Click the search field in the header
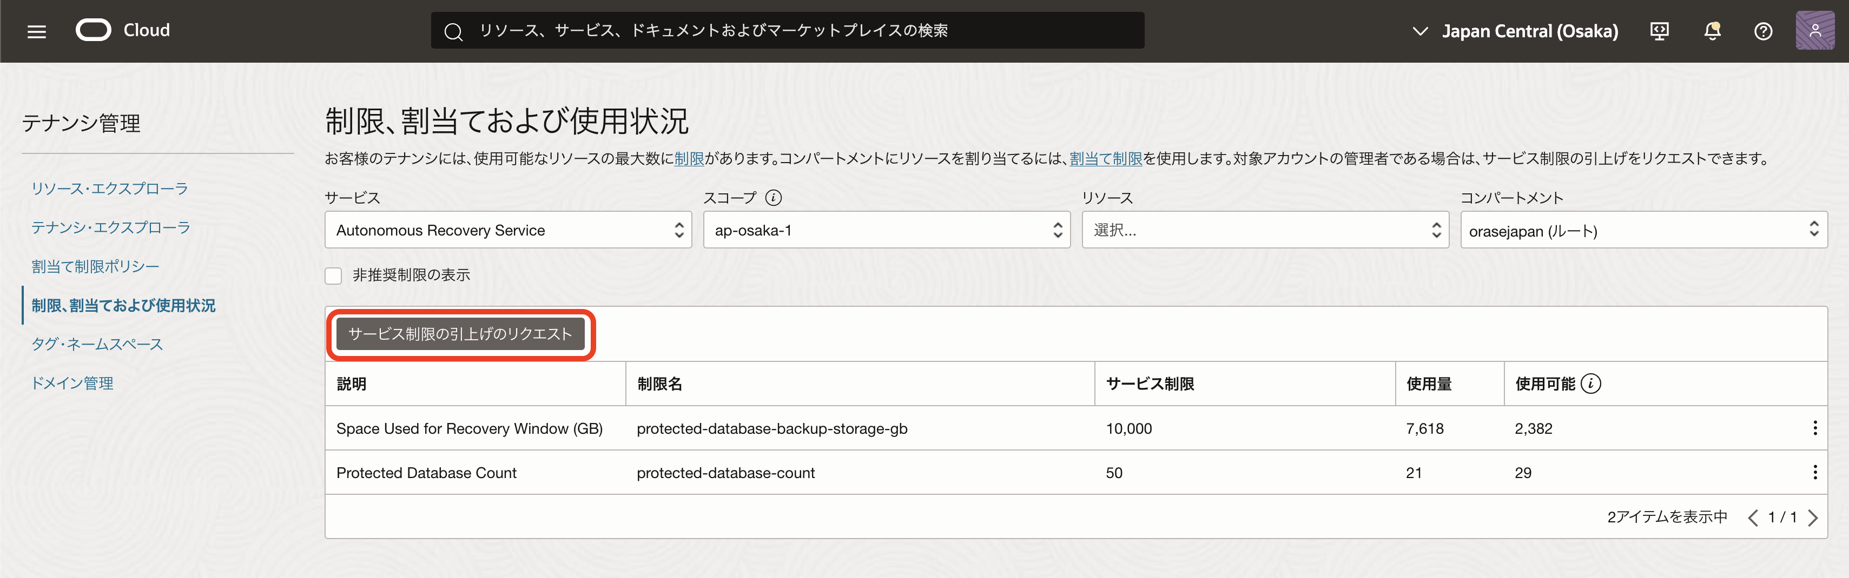 (787, 31)
